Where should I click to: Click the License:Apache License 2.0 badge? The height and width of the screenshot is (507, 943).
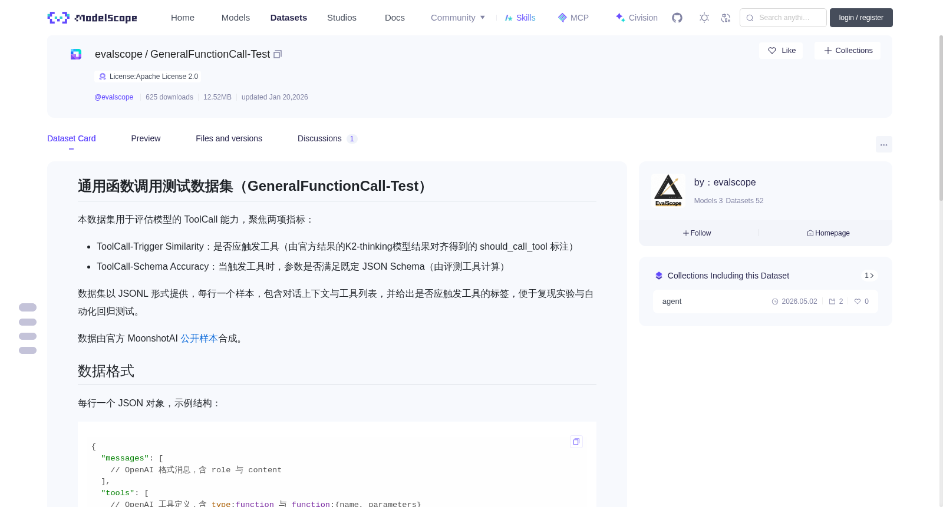[x=148, y=77]
